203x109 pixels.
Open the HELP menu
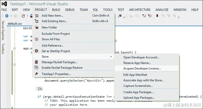click(x=195, y=10)
